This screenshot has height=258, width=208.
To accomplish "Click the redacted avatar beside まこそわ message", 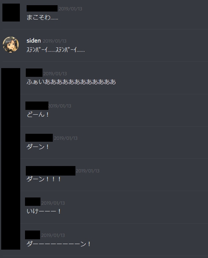I will tap(11, 12).
